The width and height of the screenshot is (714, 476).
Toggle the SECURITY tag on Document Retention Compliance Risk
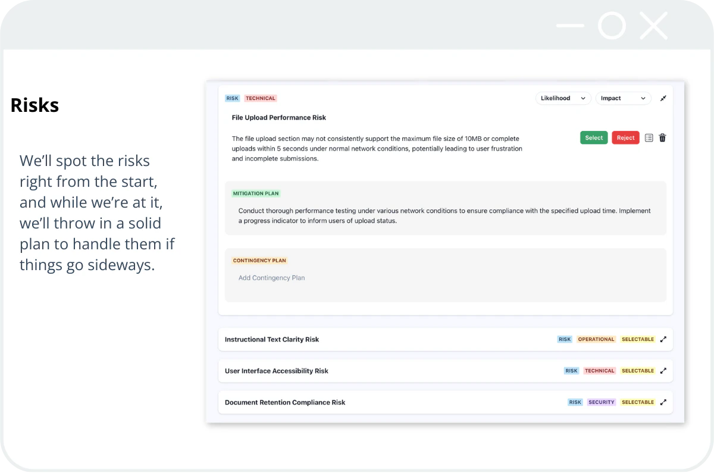(601, 402)
